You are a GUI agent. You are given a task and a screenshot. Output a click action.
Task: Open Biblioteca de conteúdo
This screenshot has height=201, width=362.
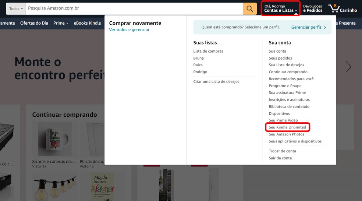pyautogui.click(x=289, y=106)
